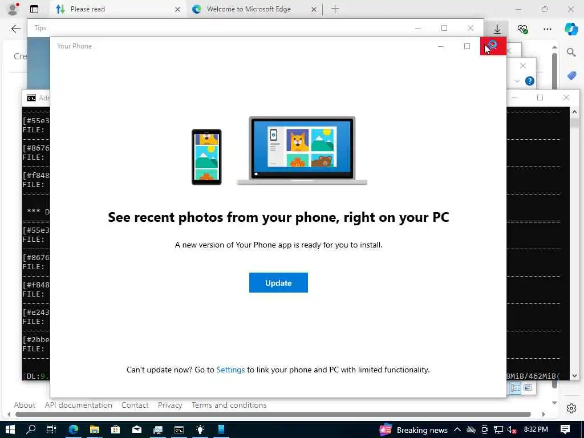Open a new Edge tab
This screenshot has width=584, height=438.
[335, 9]
